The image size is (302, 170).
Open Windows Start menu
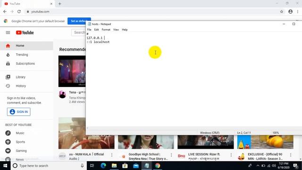point(5,166)
